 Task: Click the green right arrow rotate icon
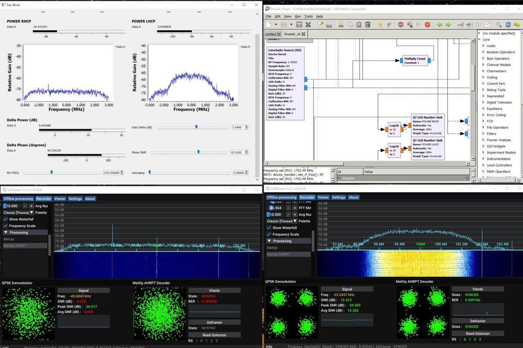(449, 25)
